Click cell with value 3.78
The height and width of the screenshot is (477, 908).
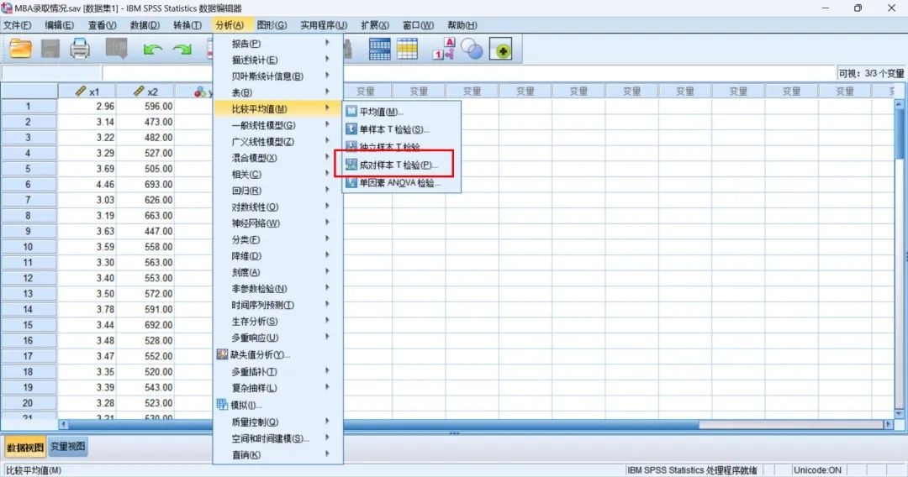click(x=87, y=309)
